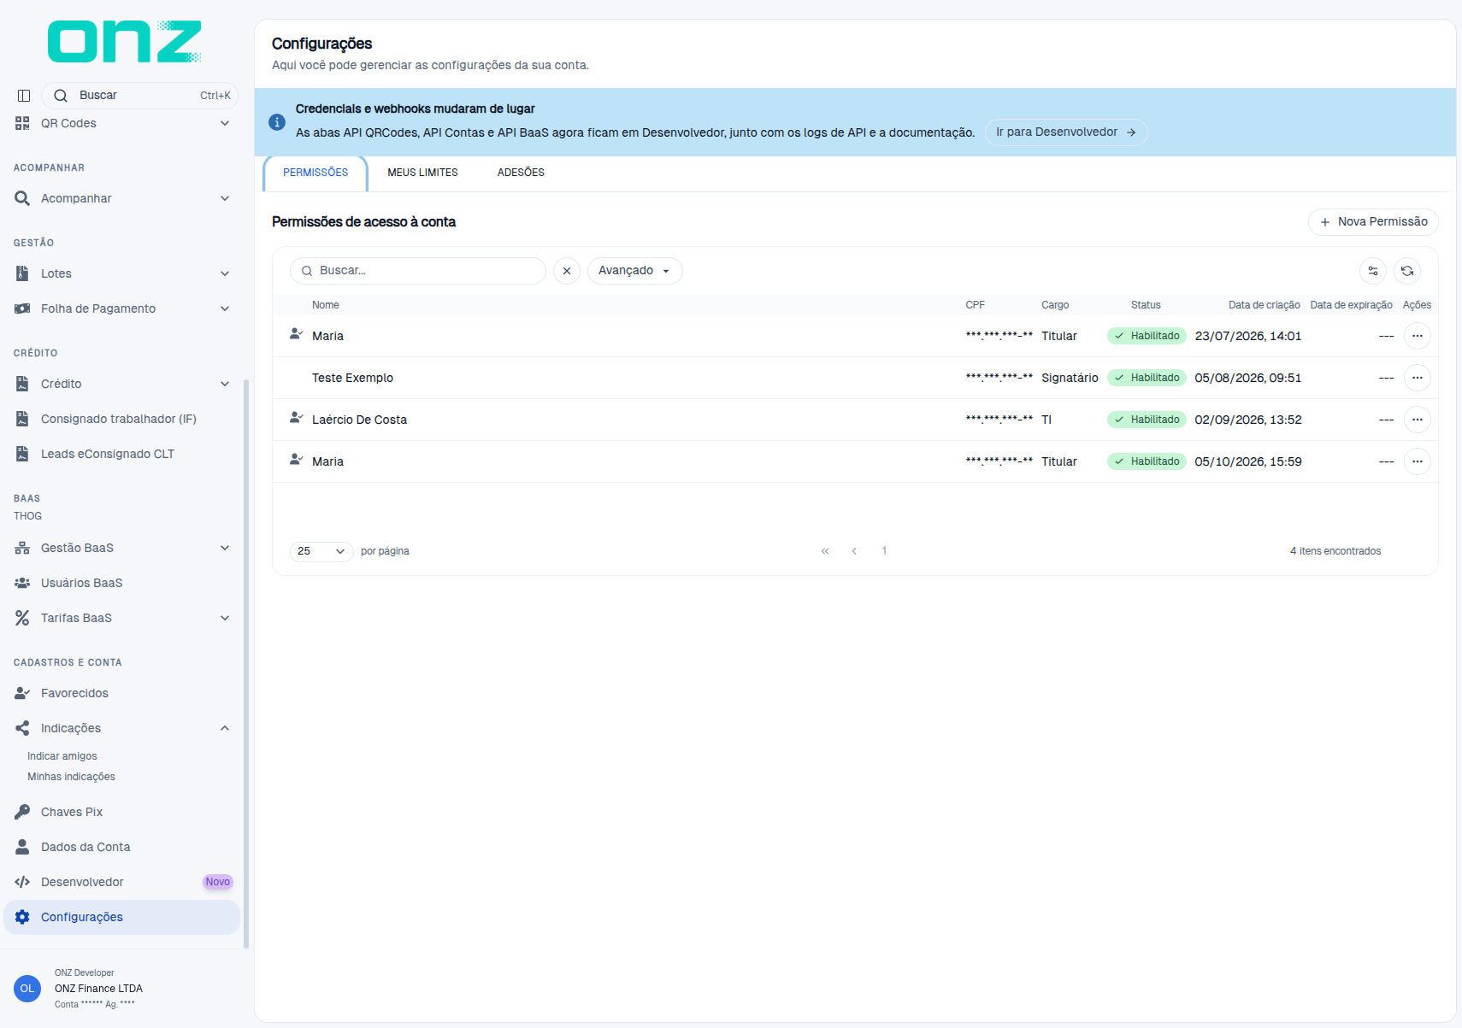
Task: Open actions for Maria created 23/07/2026
Action: pos(1418,336)
